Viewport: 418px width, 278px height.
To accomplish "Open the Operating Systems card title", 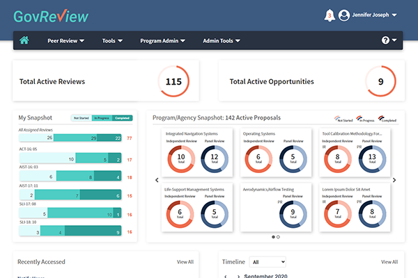I will 259,133.
